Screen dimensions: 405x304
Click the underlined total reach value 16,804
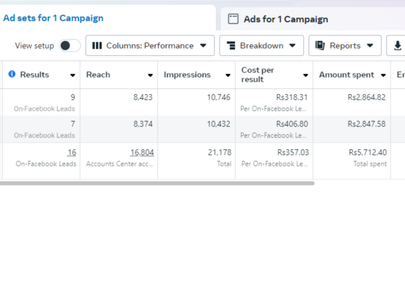(141, 153)
